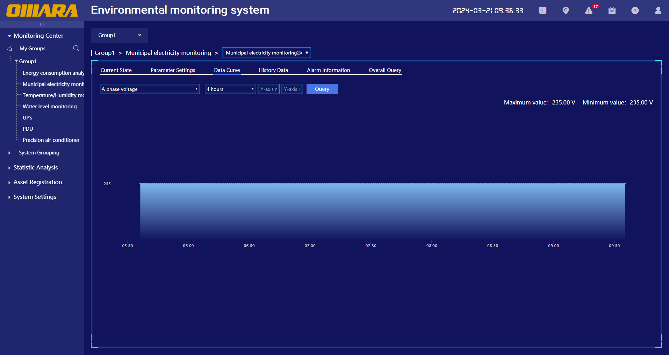The height and width of the screenshot is (355, 669).
Task: Collapse the Monitoring Center section
Action: (9, 36)
